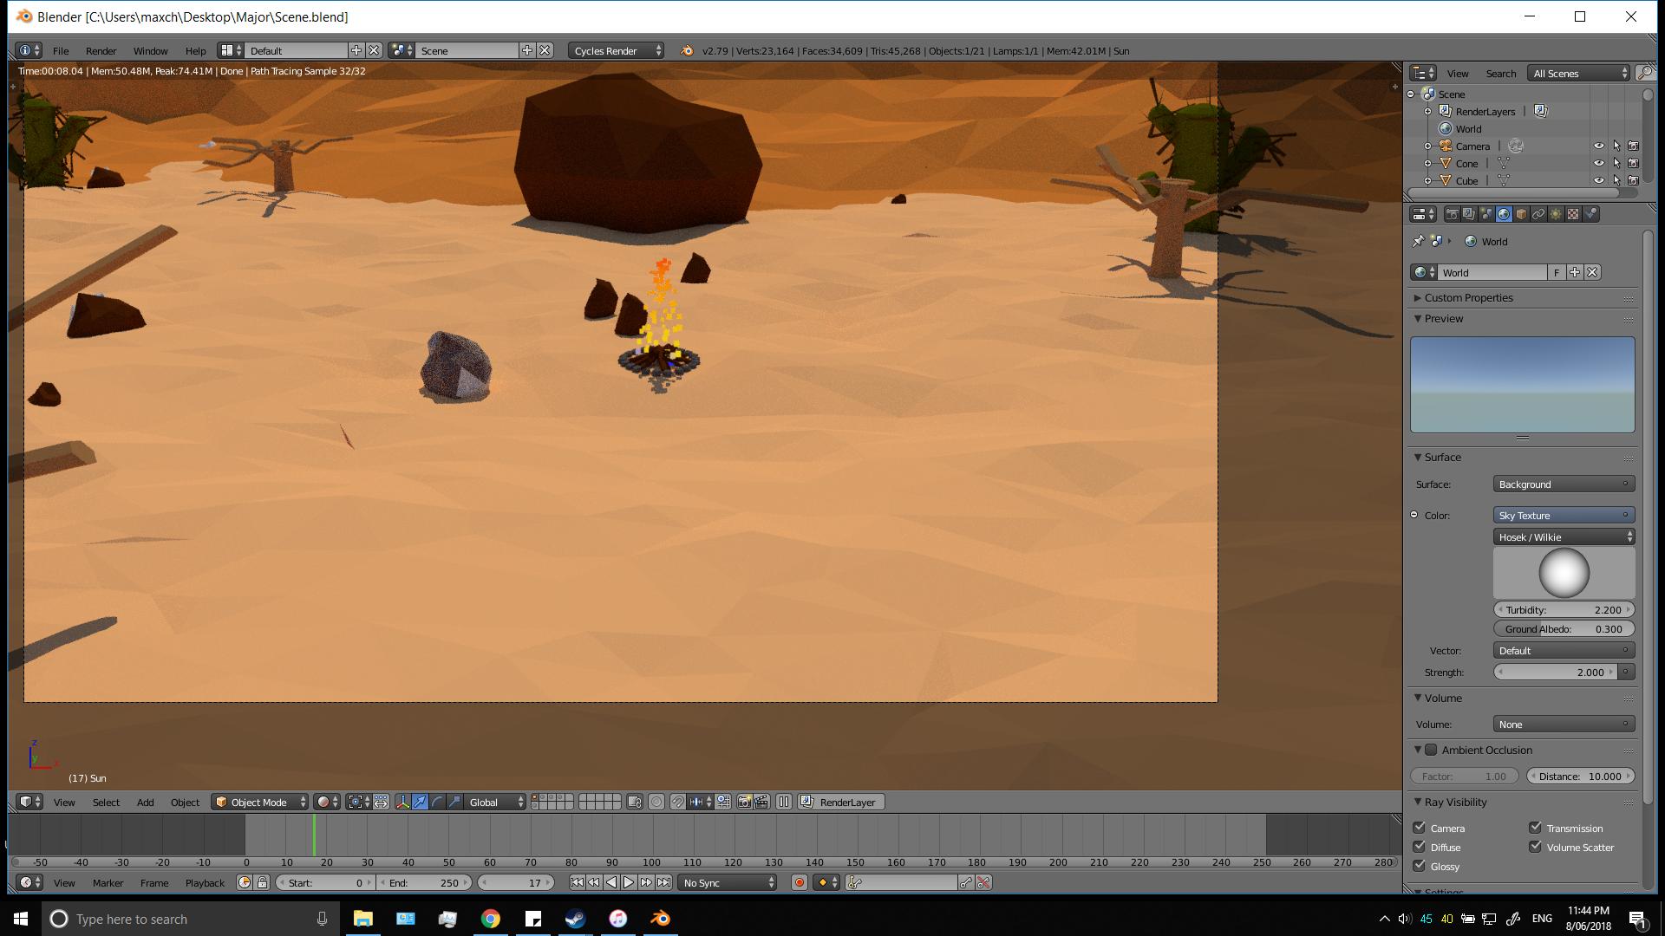The height and width of the screenshot is (936, 1665).
Task: Enable the Ambient Occlusion checkbox
Action: click(x=1431, y=750)
